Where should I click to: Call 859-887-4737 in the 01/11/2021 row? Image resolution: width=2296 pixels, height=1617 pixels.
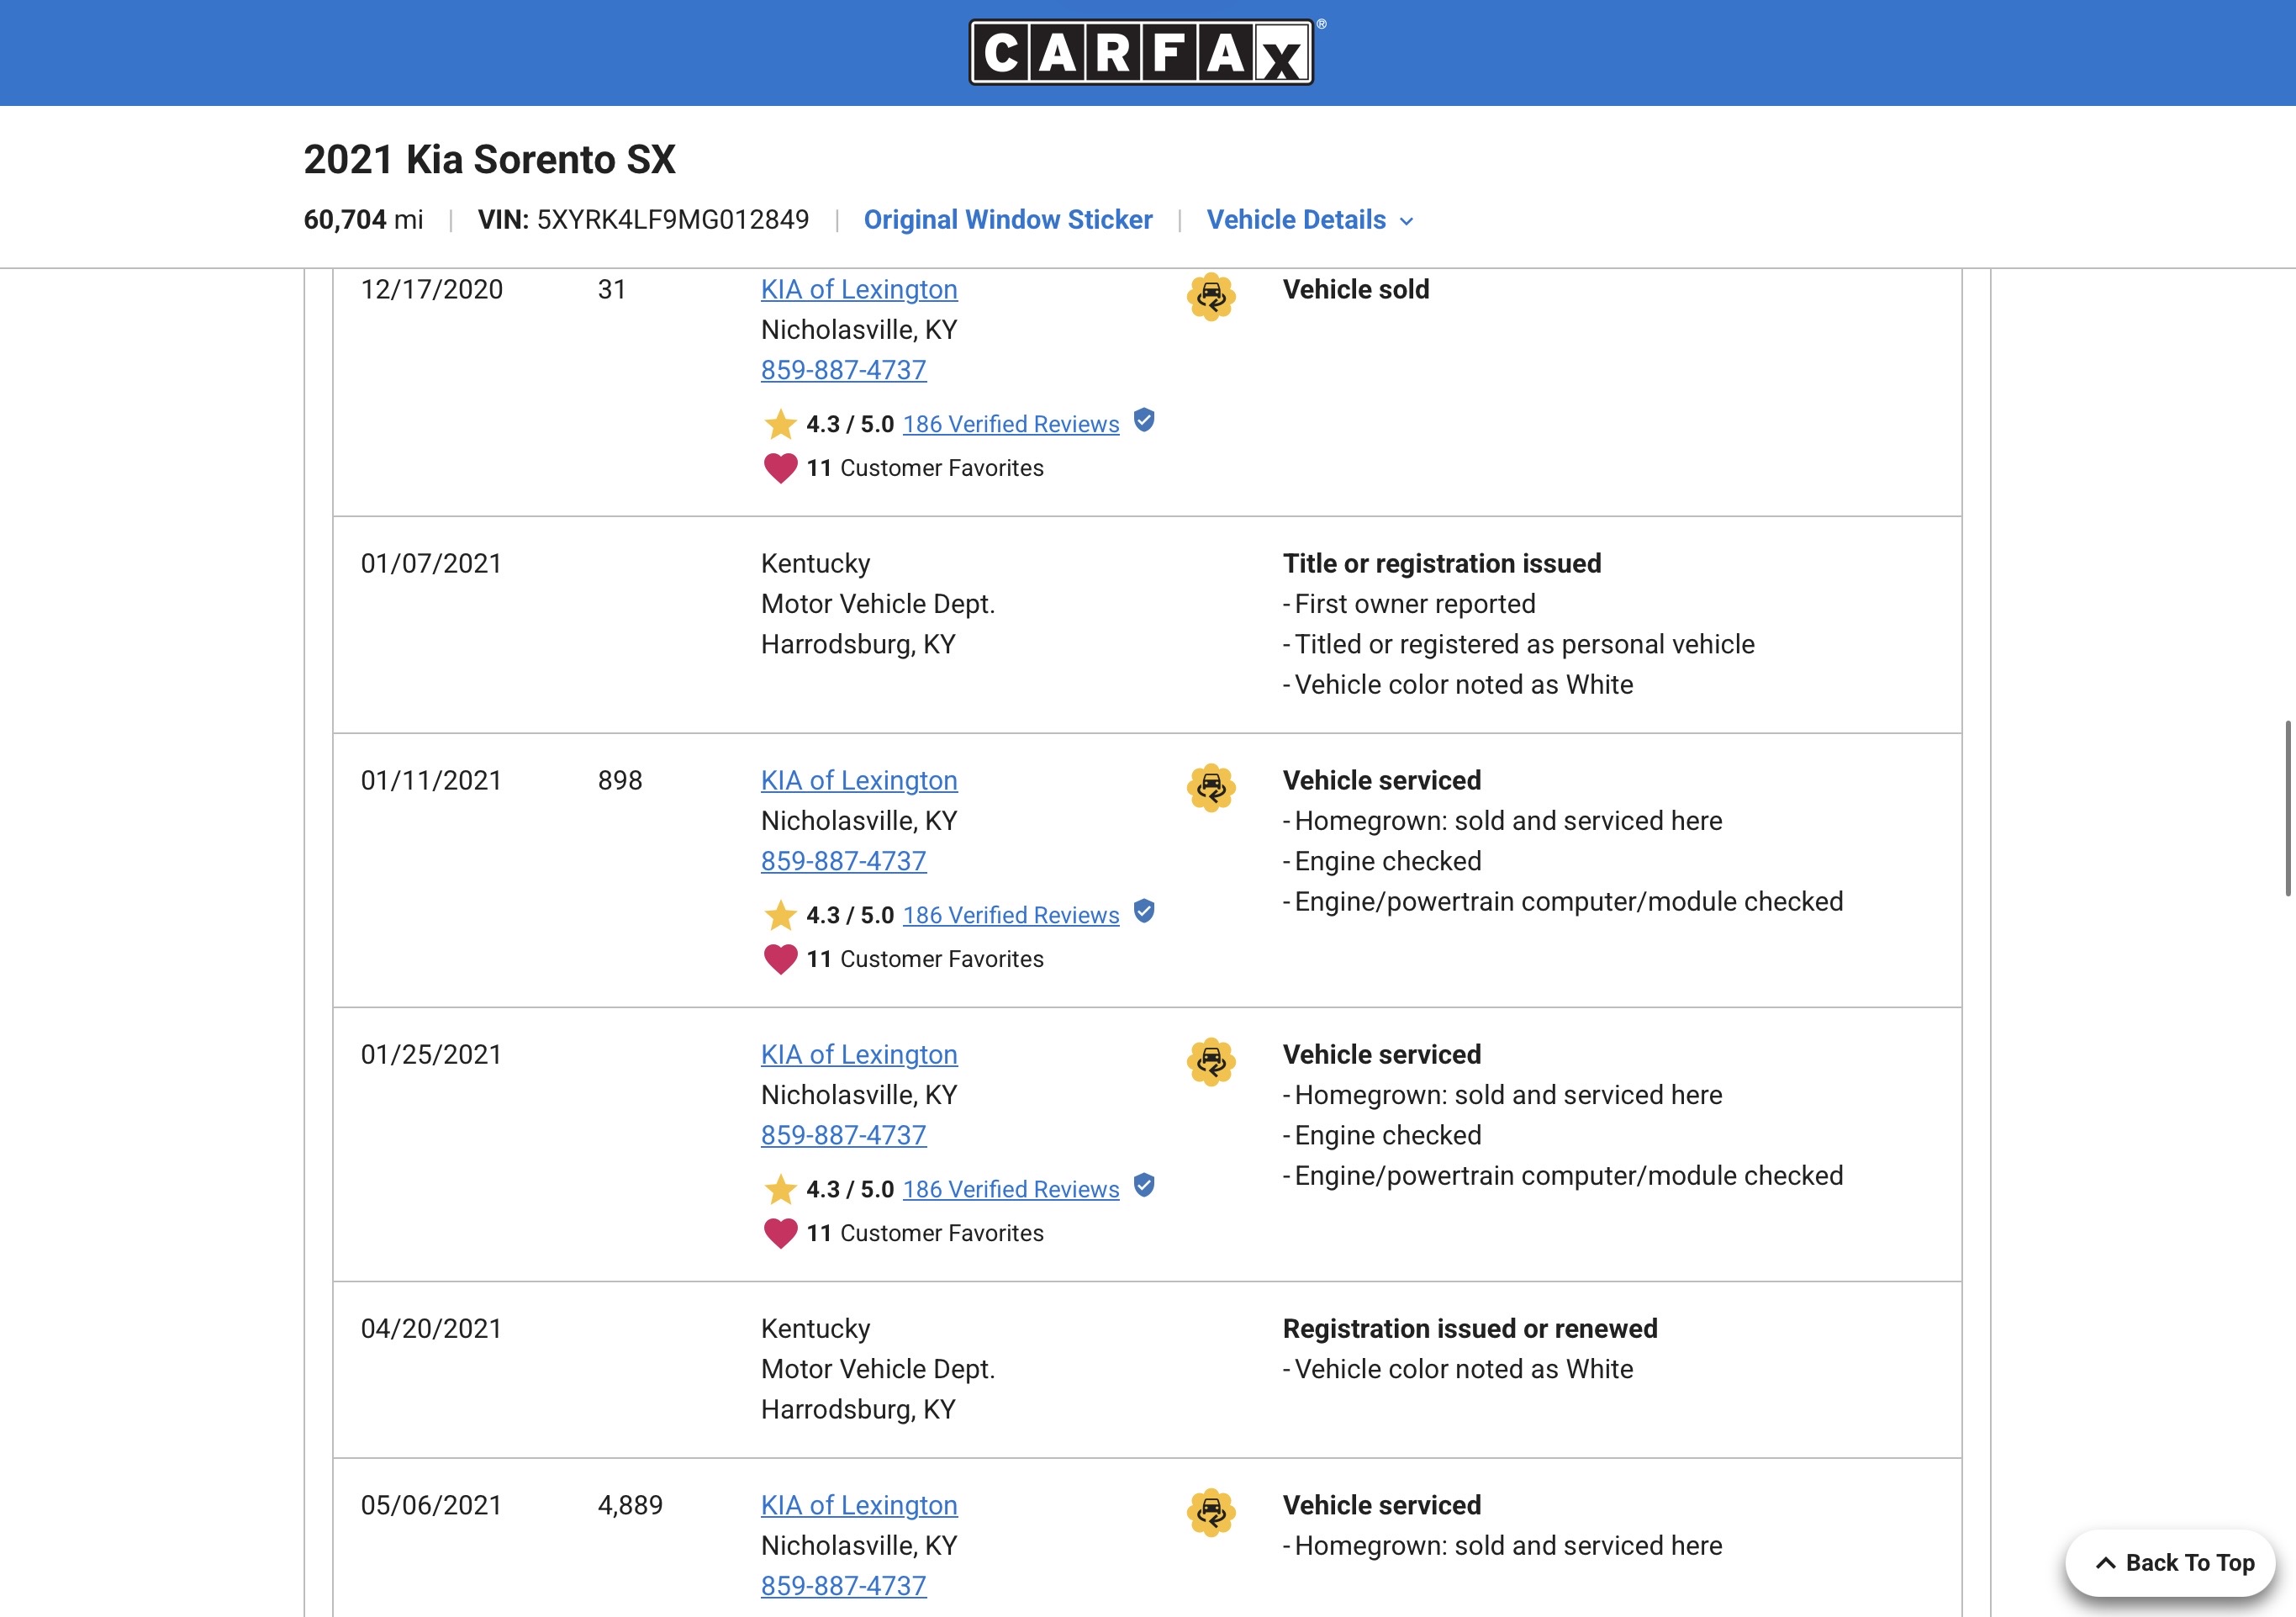coord(844,861)
